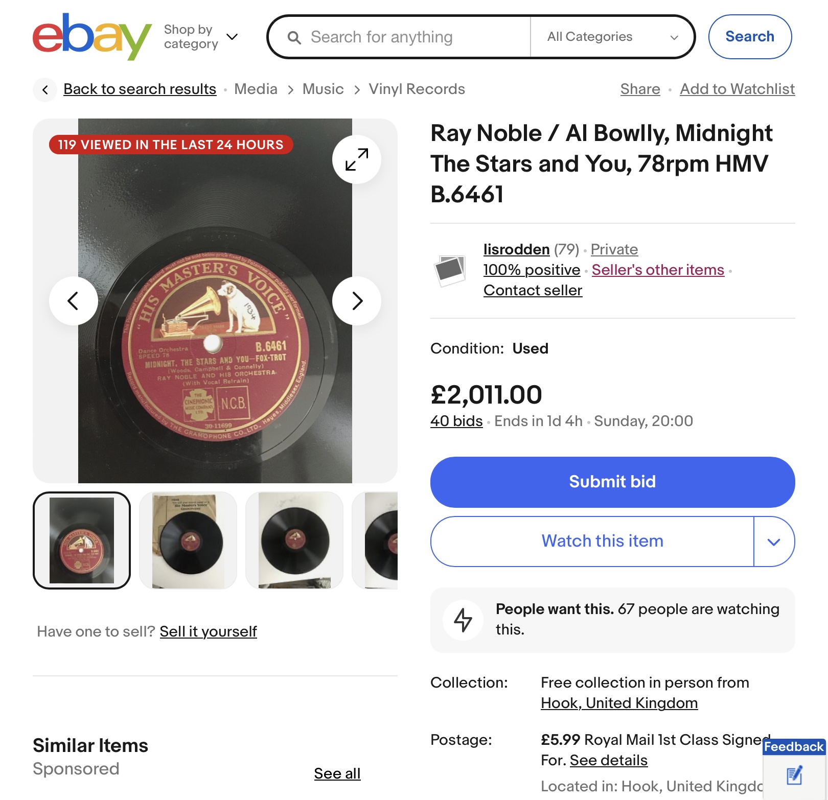Show the next product image
The height and width of the screenshot is (800, 828).
click(356, 301)
